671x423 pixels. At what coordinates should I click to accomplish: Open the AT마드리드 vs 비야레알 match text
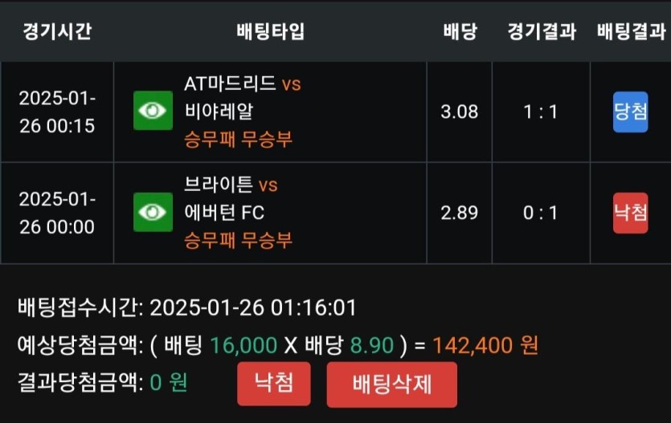coord(242,97)
